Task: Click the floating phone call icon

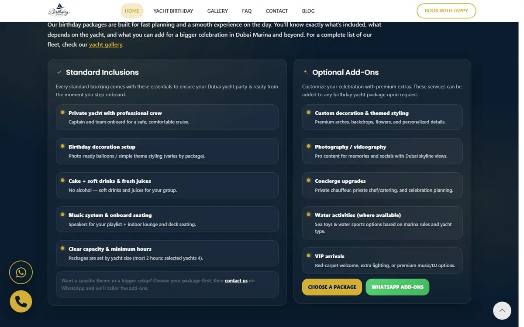Action: [x=21, y=301]
